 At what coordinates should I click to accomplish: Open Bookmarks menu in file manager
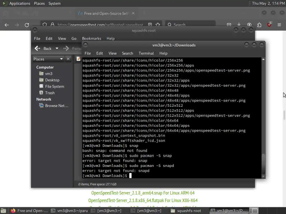92,38
